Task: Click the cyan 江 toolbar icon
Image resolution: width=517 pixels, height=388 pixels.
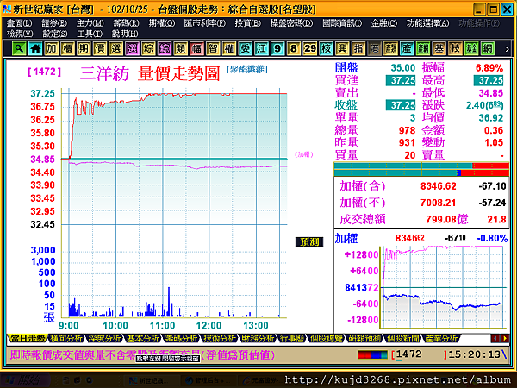Action: click(x=261, y=49)
